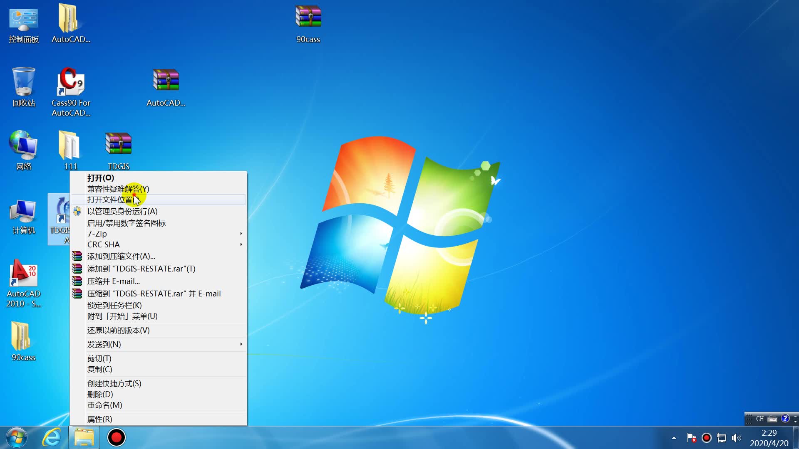Select the AutoCAD 2010 shortcut icon
The image size is (799, 449).
(x=24, y=284)
